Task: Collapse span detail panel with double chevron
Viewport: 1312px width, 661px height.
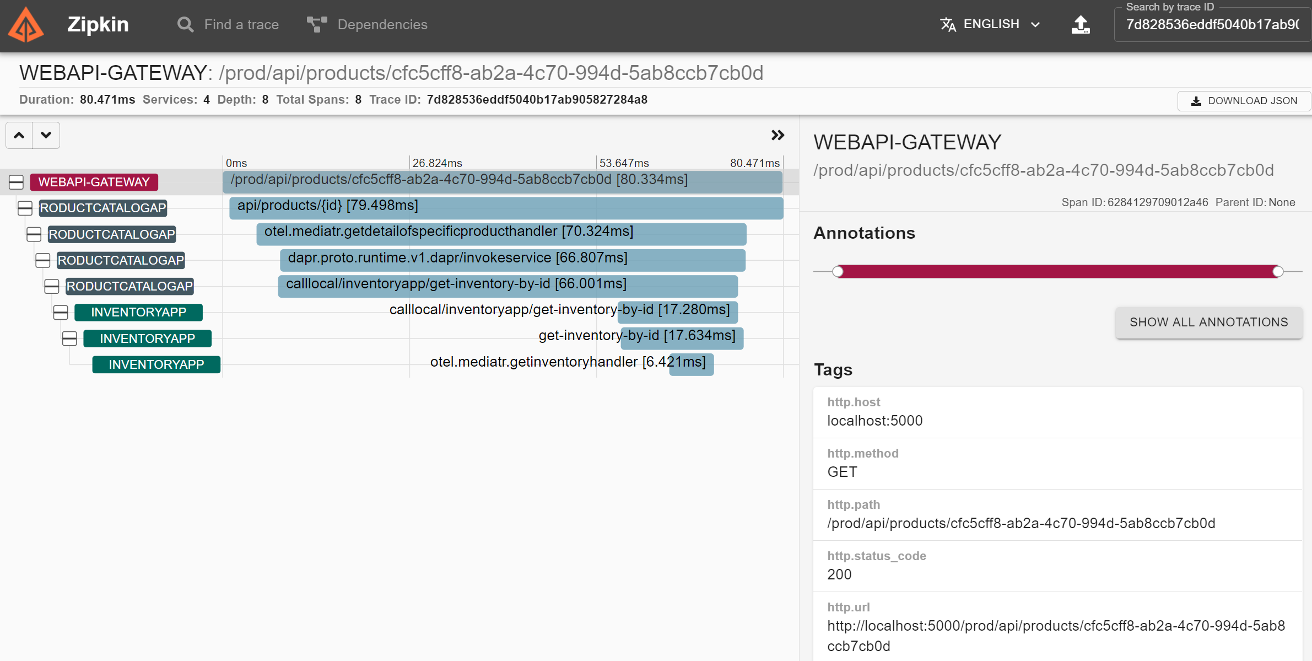Action: click(x=778, y=135)
